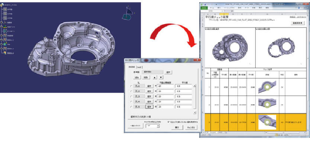Open the capture direction dropdown in dialog
The height and width of the screenshot is (142, 310).
pyautogui.click(x=159, y=126)
